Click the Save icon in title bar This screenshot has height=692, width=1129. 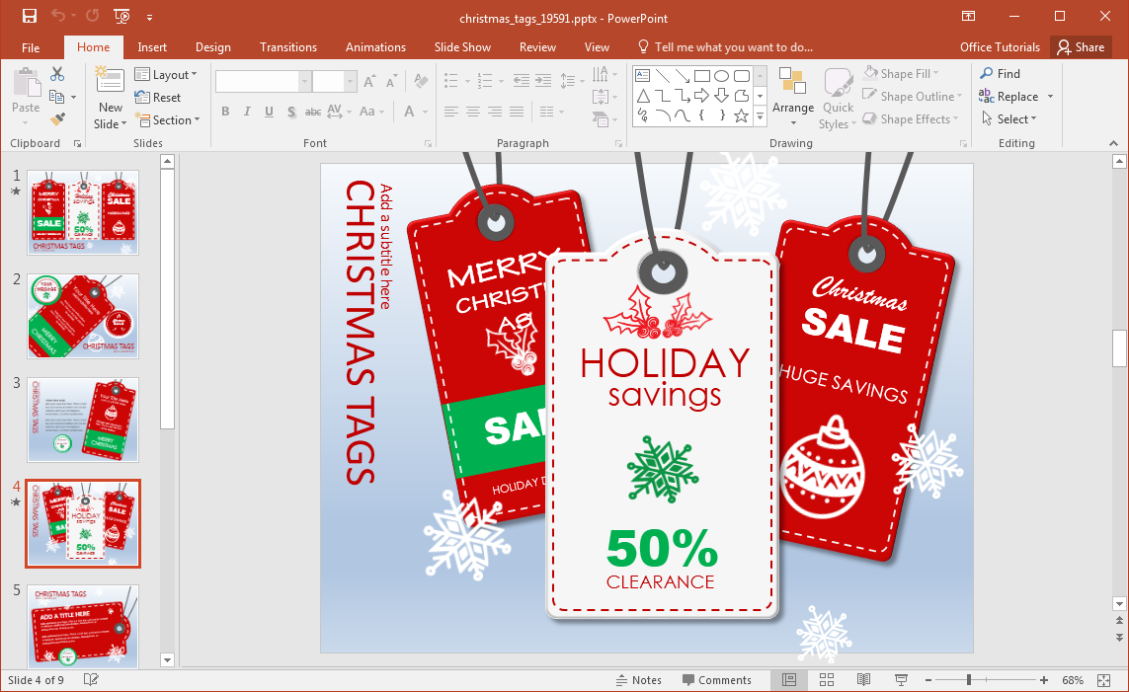coord(29,16)
